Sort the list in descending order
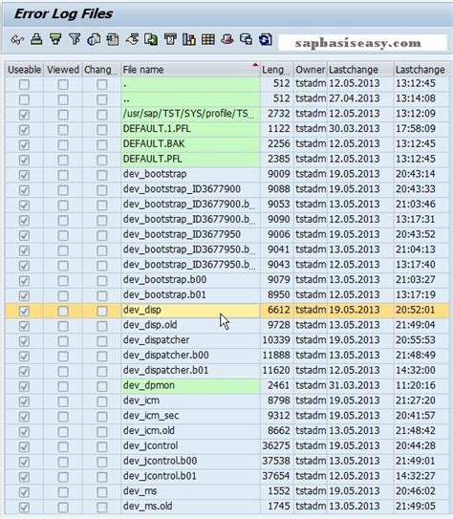453x519 pixels. [x=55, y=40]
